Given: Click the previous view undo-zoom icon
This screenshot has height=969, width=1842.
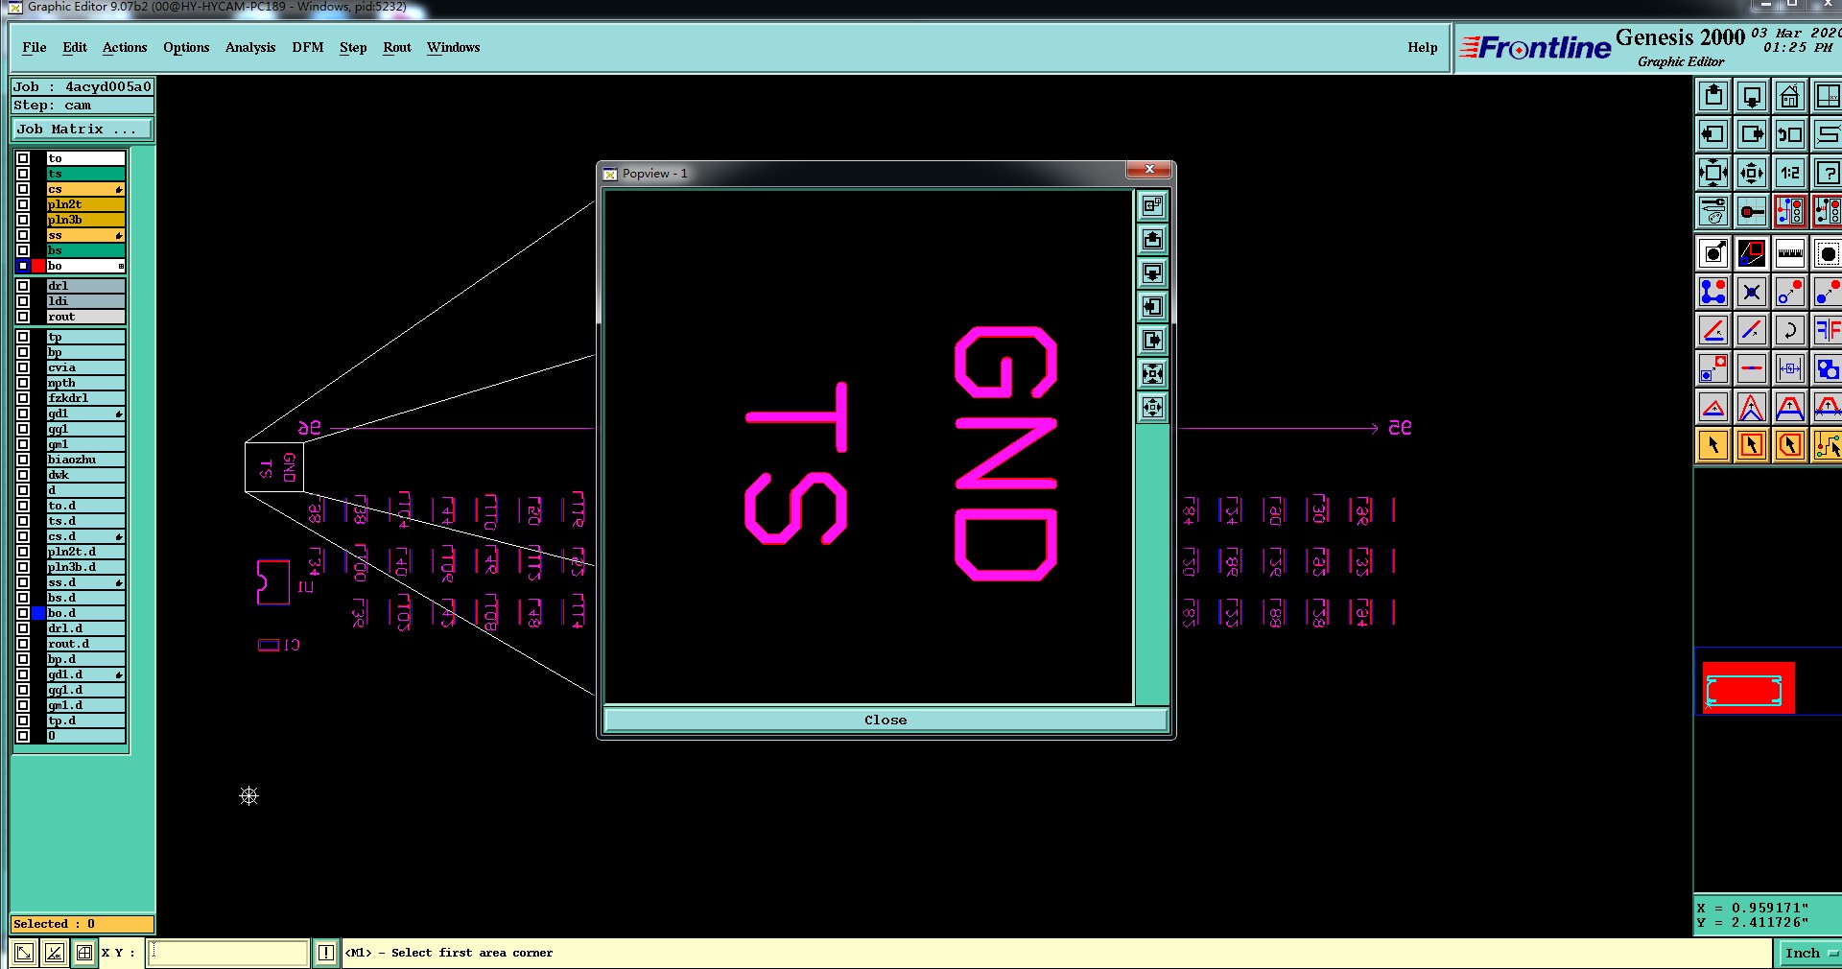Looking at the screenshot, I should tap(1790, 134).
